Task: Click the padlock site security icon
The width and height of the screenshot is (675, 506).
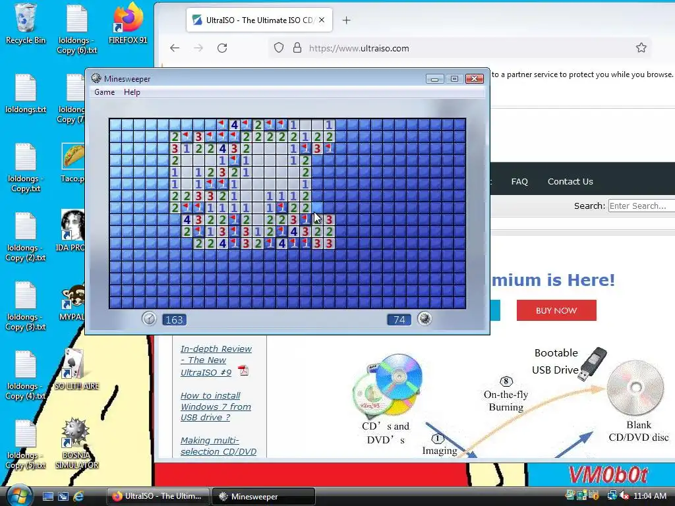Action: click(x=297, y=47)
